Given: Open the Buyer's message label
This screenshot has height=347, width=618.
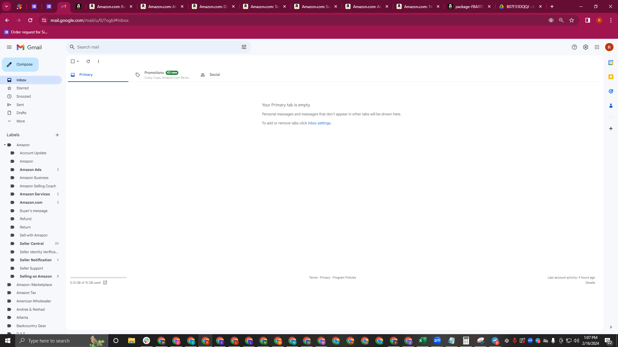Looking at the screenshot, I should (33, 211).
